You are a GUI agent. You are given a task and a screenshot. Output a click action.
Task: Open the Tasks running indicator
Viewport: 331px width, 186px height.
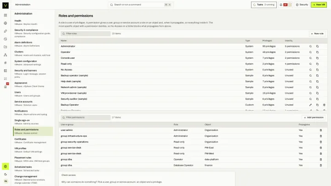point(264,5)
